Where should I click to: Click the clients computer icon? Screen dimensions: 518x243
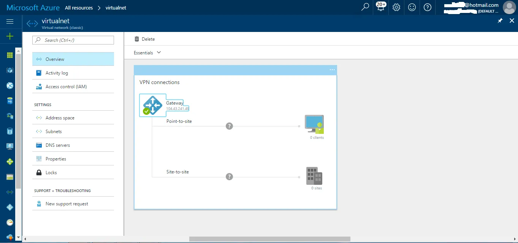click(314, 124)
